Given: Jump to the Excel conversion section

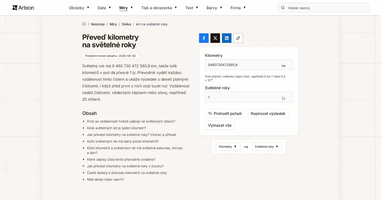Looking at the screenshot, I should click(125, 166).
